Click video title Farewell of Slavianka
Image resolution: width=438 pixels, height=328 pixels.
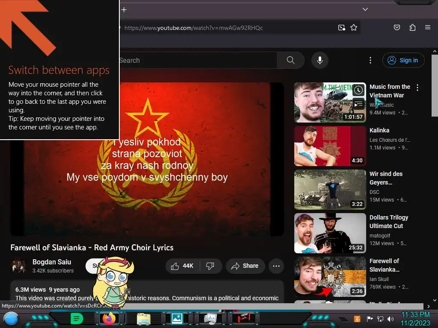[92, 248]
